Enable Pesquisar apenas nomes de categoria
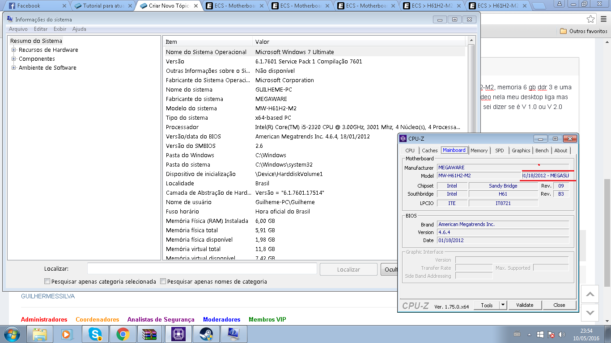 pyautogui.click(x=163, y=281)
